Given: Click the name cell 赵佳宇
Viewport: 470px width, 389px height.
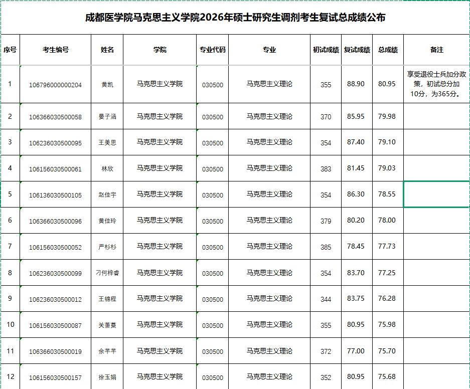Looking at the screenshot, I should click(x=107, y=195).
